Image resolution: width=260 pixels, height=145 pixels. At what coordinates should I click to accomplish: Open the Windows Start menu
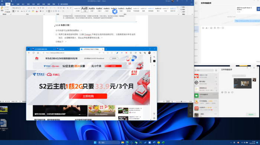(x=95, y=142)
